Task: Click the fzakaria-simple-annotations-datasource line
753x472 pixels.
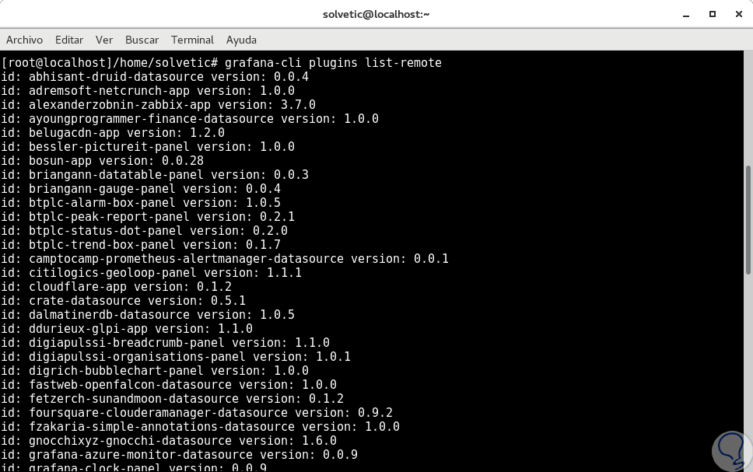Action: pyautogui.click(x=200, y=426)
